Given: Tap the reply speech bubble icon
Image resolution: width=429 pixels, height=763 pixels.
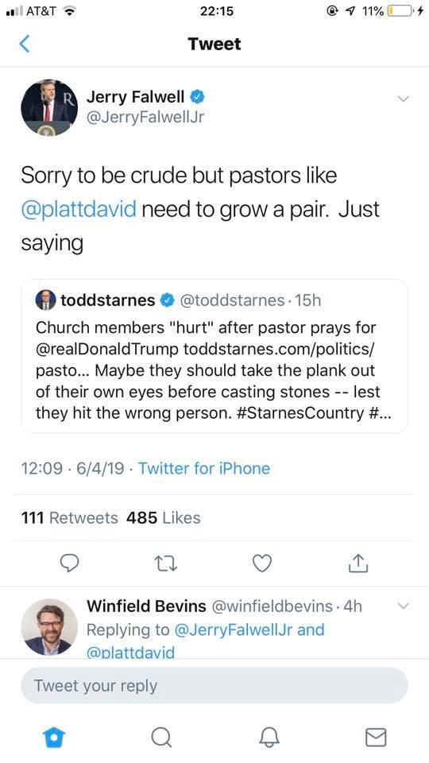Looking at the screenshot, I should [x=69, y=564].
